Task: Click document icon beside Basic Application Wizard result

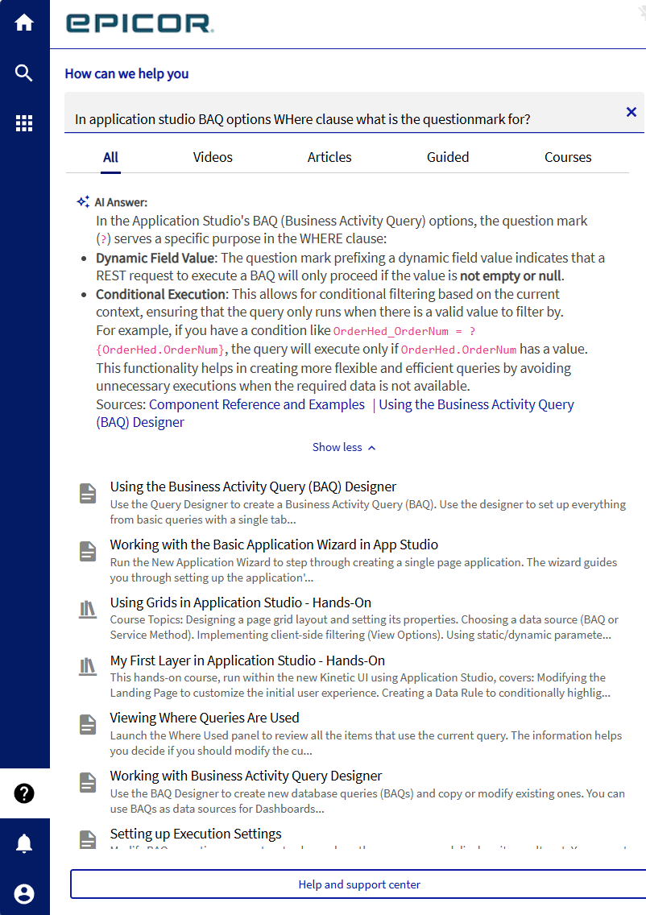Action: click(x=88, y=551)
